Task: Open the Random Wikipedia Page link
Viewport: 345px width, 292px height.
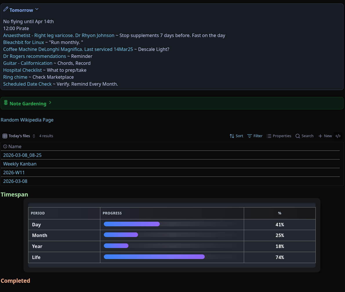Action: pos(27,120)
